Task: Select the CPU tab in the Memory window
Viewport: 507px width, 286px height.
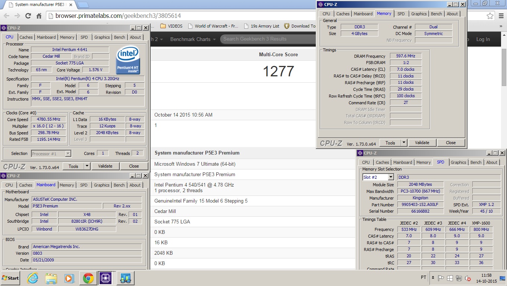Action: pos(326,14)
